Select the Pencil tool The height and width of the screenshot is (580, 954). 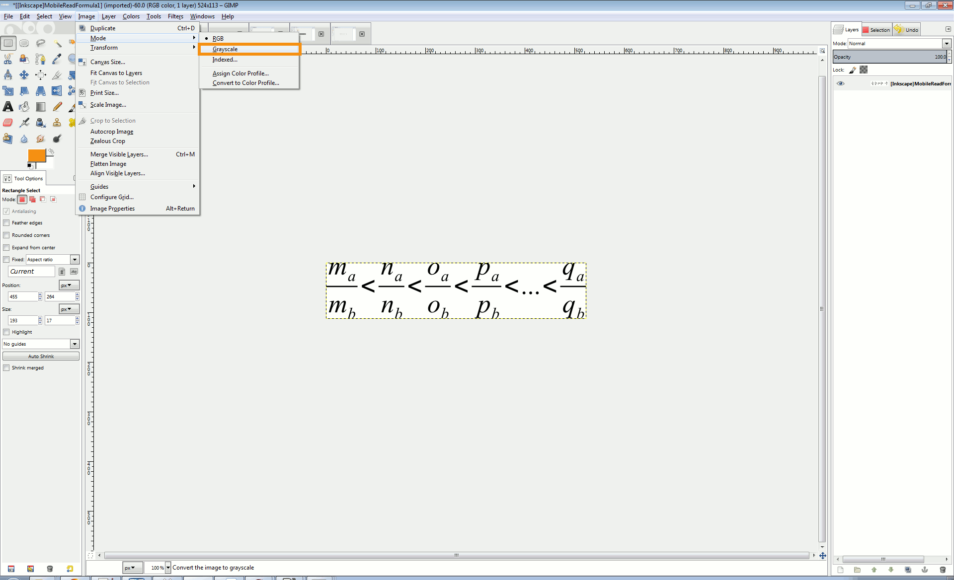pos(57,107)
